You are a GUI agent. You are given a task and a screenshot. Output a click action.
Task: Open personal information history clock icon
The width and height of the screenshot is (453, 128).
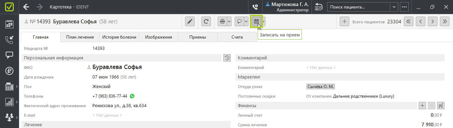click(227, 58)
